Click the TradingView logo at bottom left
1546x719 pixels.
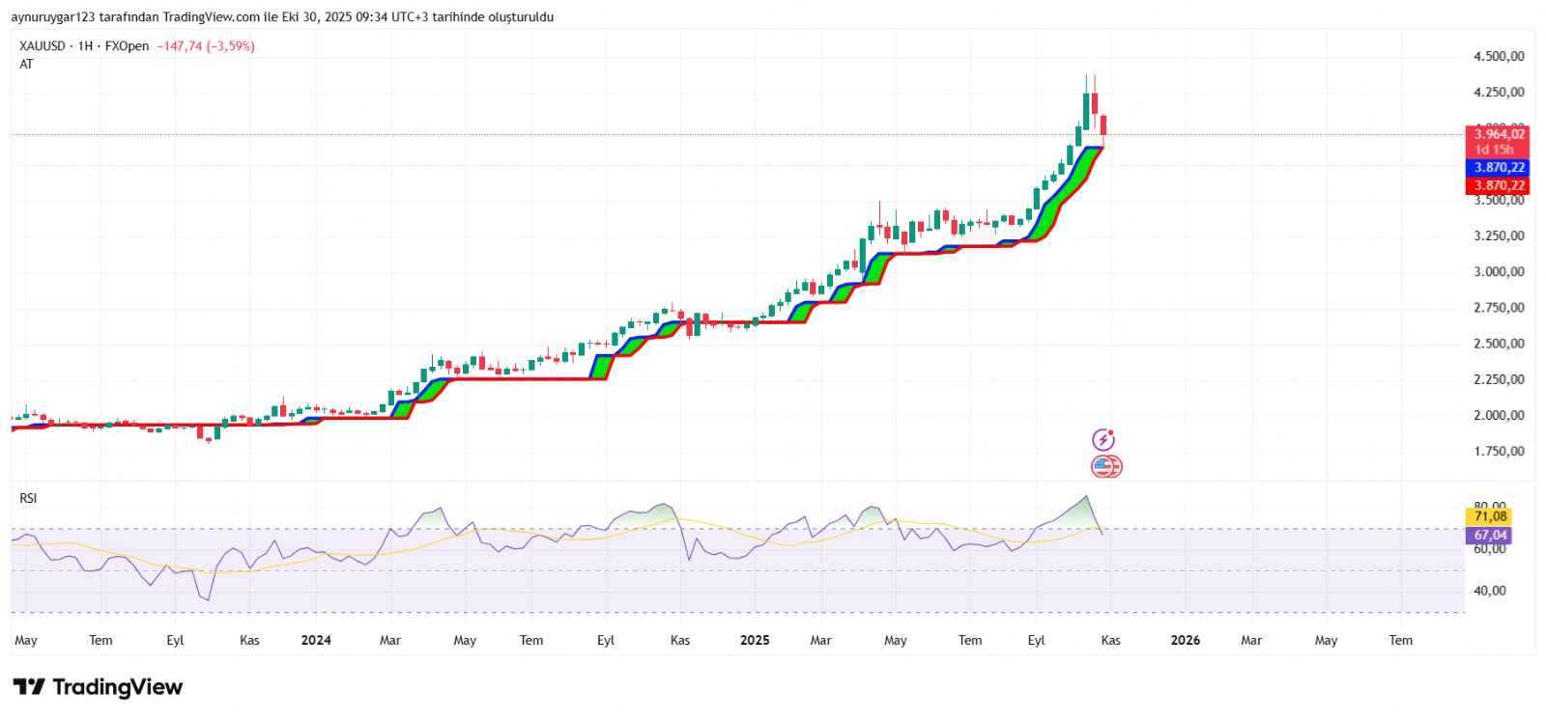98,687
